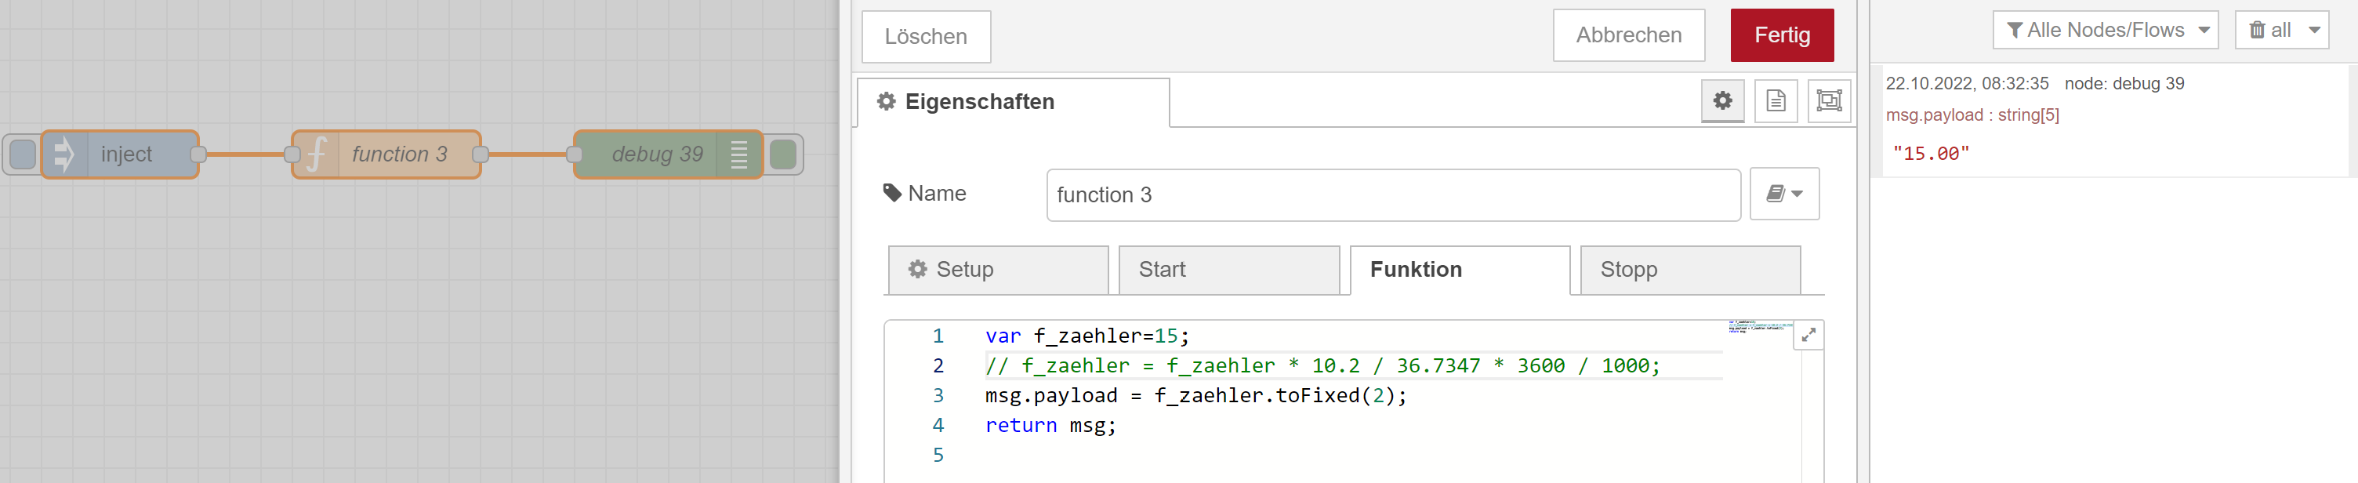Click the node appearance icon
This screenshot has width=2358, height=483.
click(1828, 100)
